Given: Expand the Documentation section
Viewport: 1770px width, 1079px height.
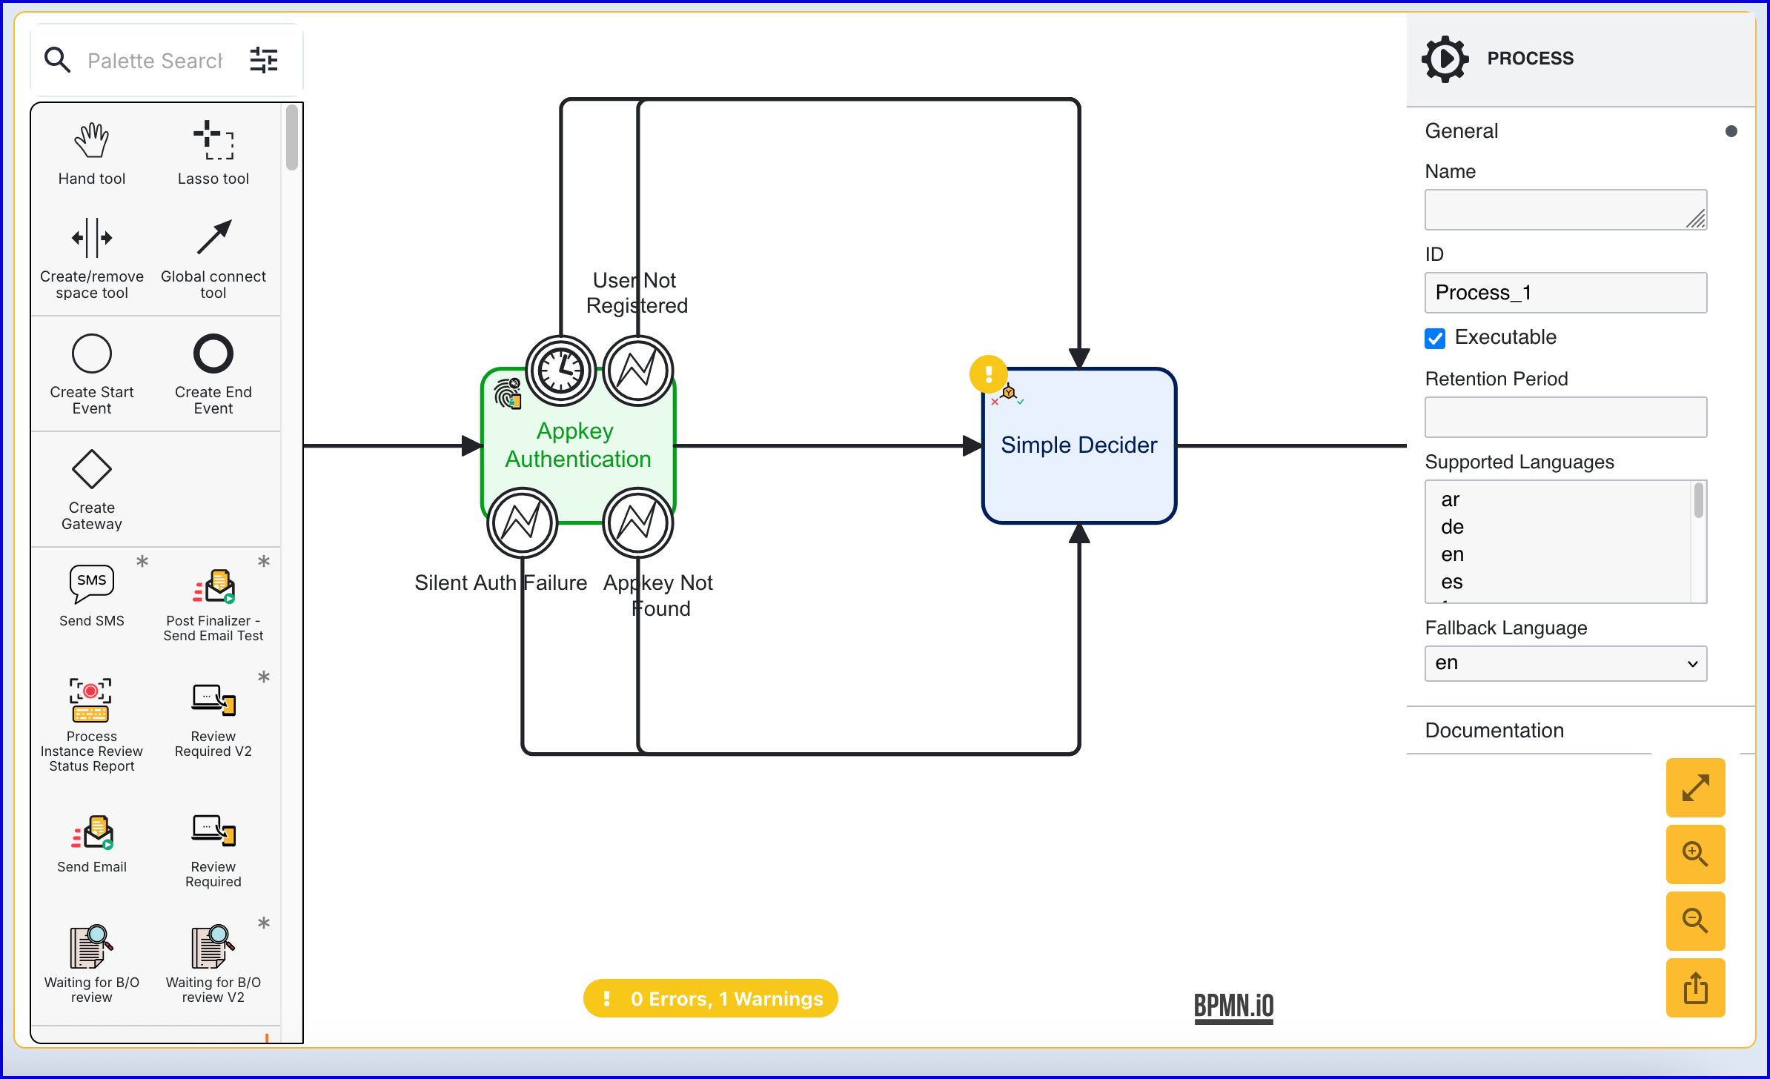Looking at the screenshot, I should point(1494,730).
